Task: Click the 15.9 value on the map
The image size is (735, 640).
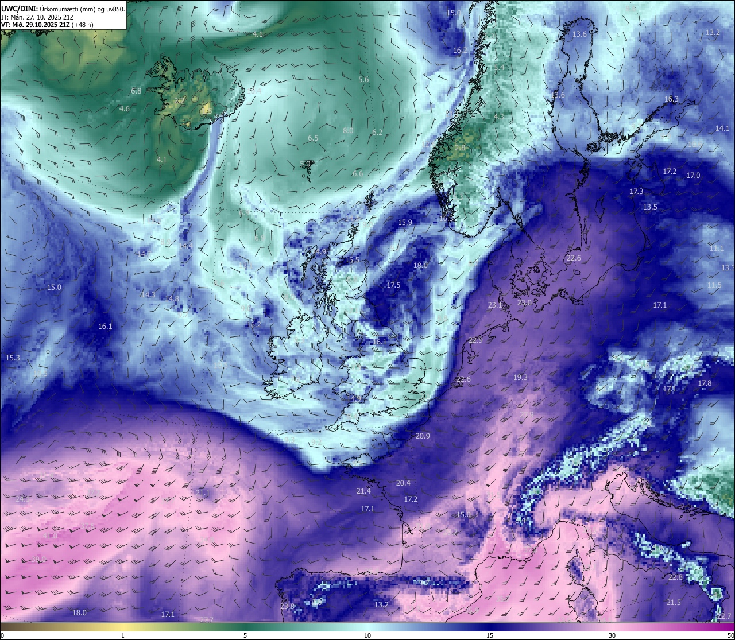Action: (405, 222)
